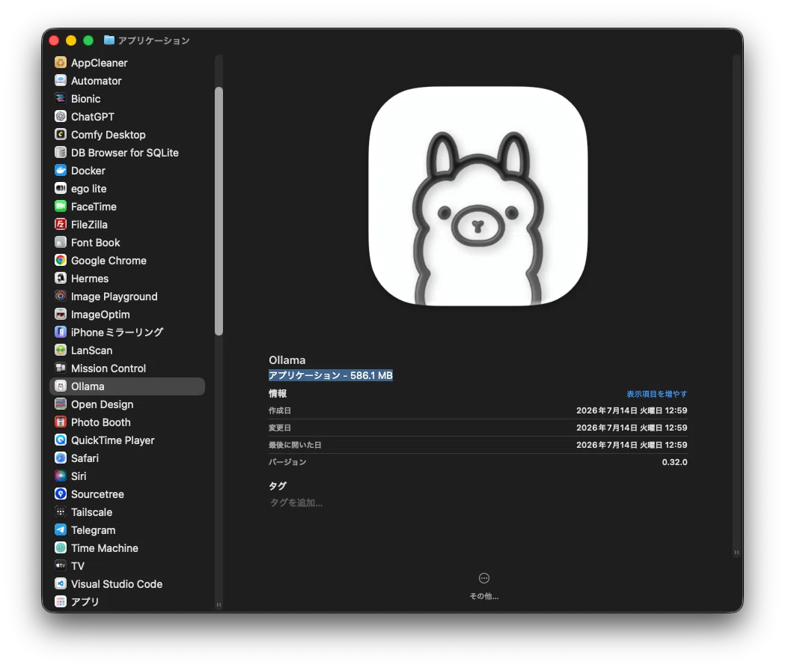
Task: Select the Docker whale icon
Action: (61, 171)
